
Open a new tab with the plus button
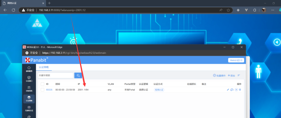tap(49, 3)
